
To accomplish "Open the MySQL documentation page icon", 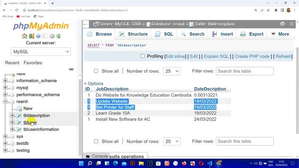I will [x=45, y=36].
